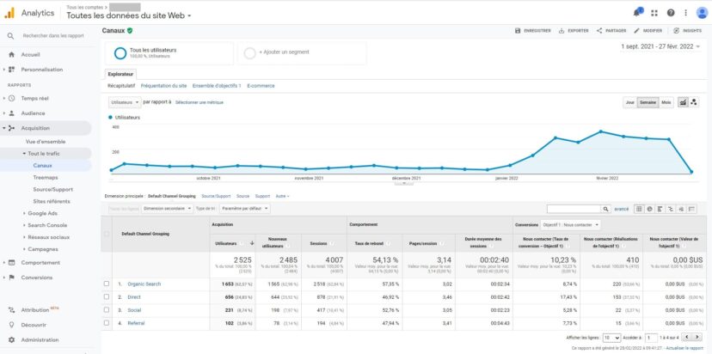Go to next page arrow in pagination

pos(697,337)
